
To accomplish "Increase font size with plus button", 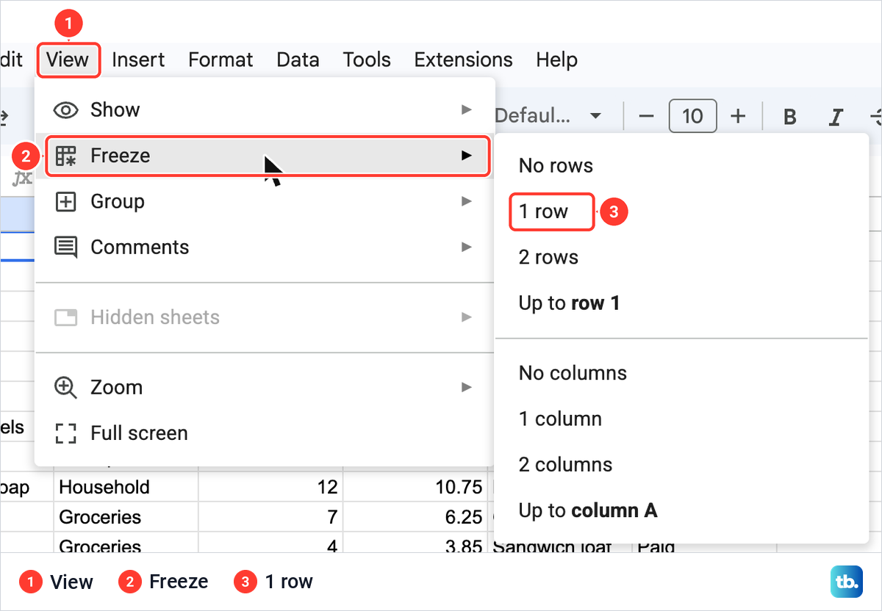I will [739, 116].
